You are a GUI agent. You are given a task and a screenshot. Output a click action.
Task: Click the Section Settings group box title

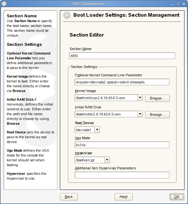84,67
